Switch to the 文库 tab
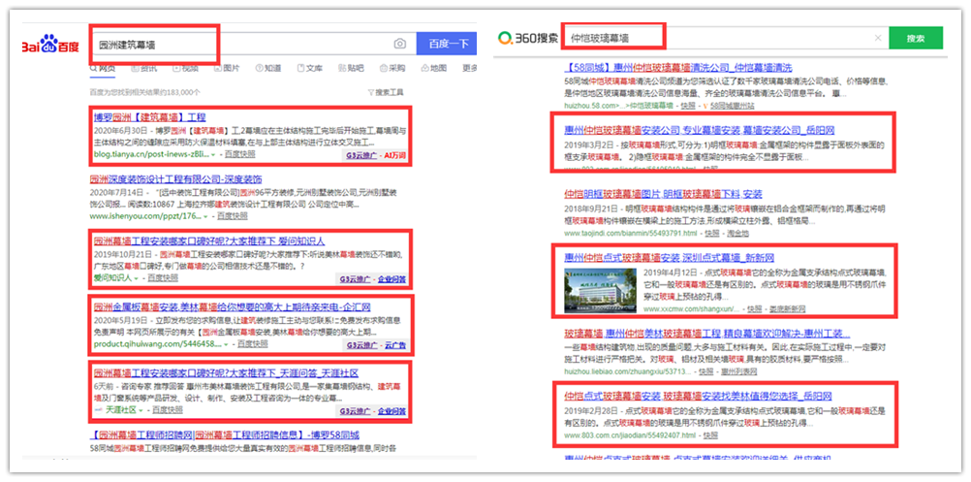The height and width of the screenshot is (482, 971). click(x=310, y=68)
